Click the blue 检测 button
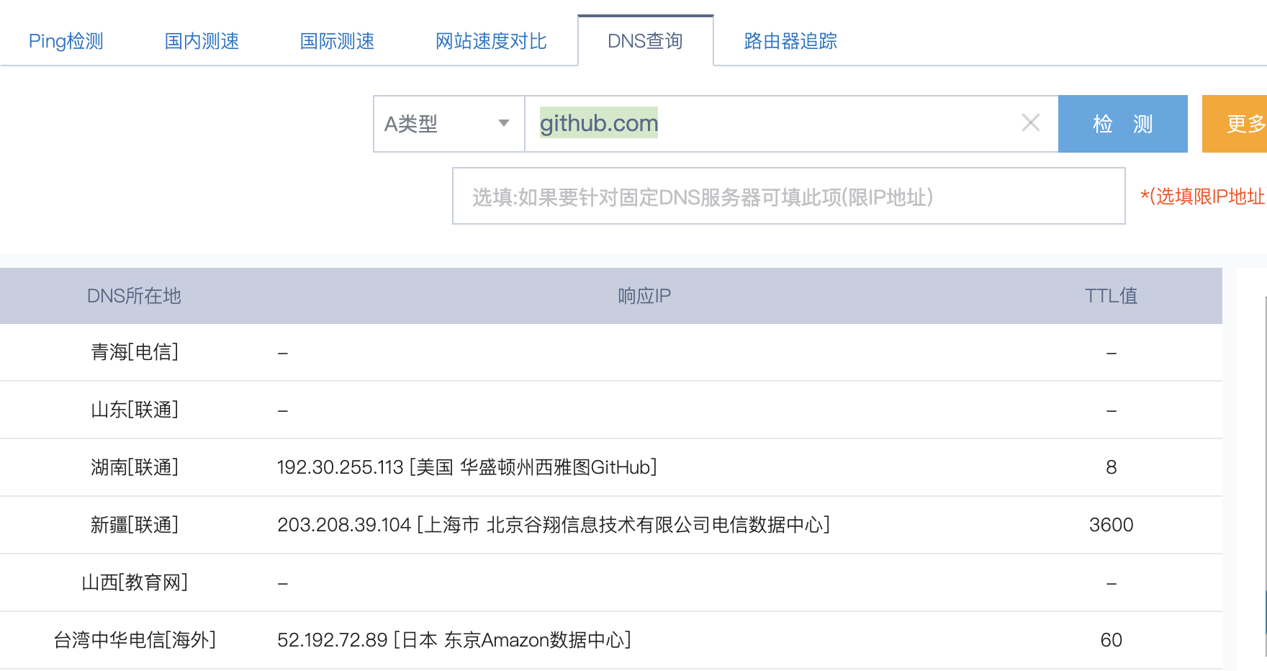Image resolution: width=1267 pixels, height=671 pixels. (x=1122, y=124)
